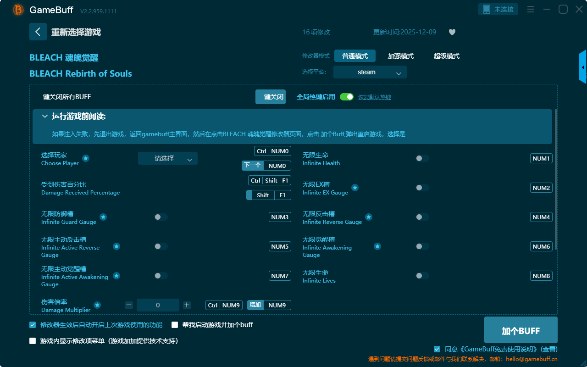
Task: Check the in-game mod menu display checkbox
Action: tap(33, 341)
